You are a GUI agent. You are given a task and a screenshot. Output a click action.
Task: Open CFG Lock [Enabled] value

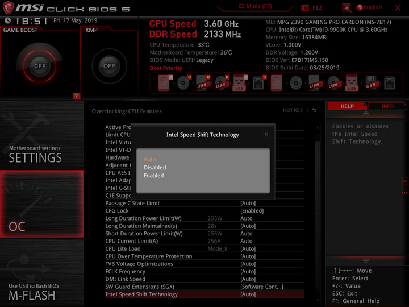click(x=252, y=211)
